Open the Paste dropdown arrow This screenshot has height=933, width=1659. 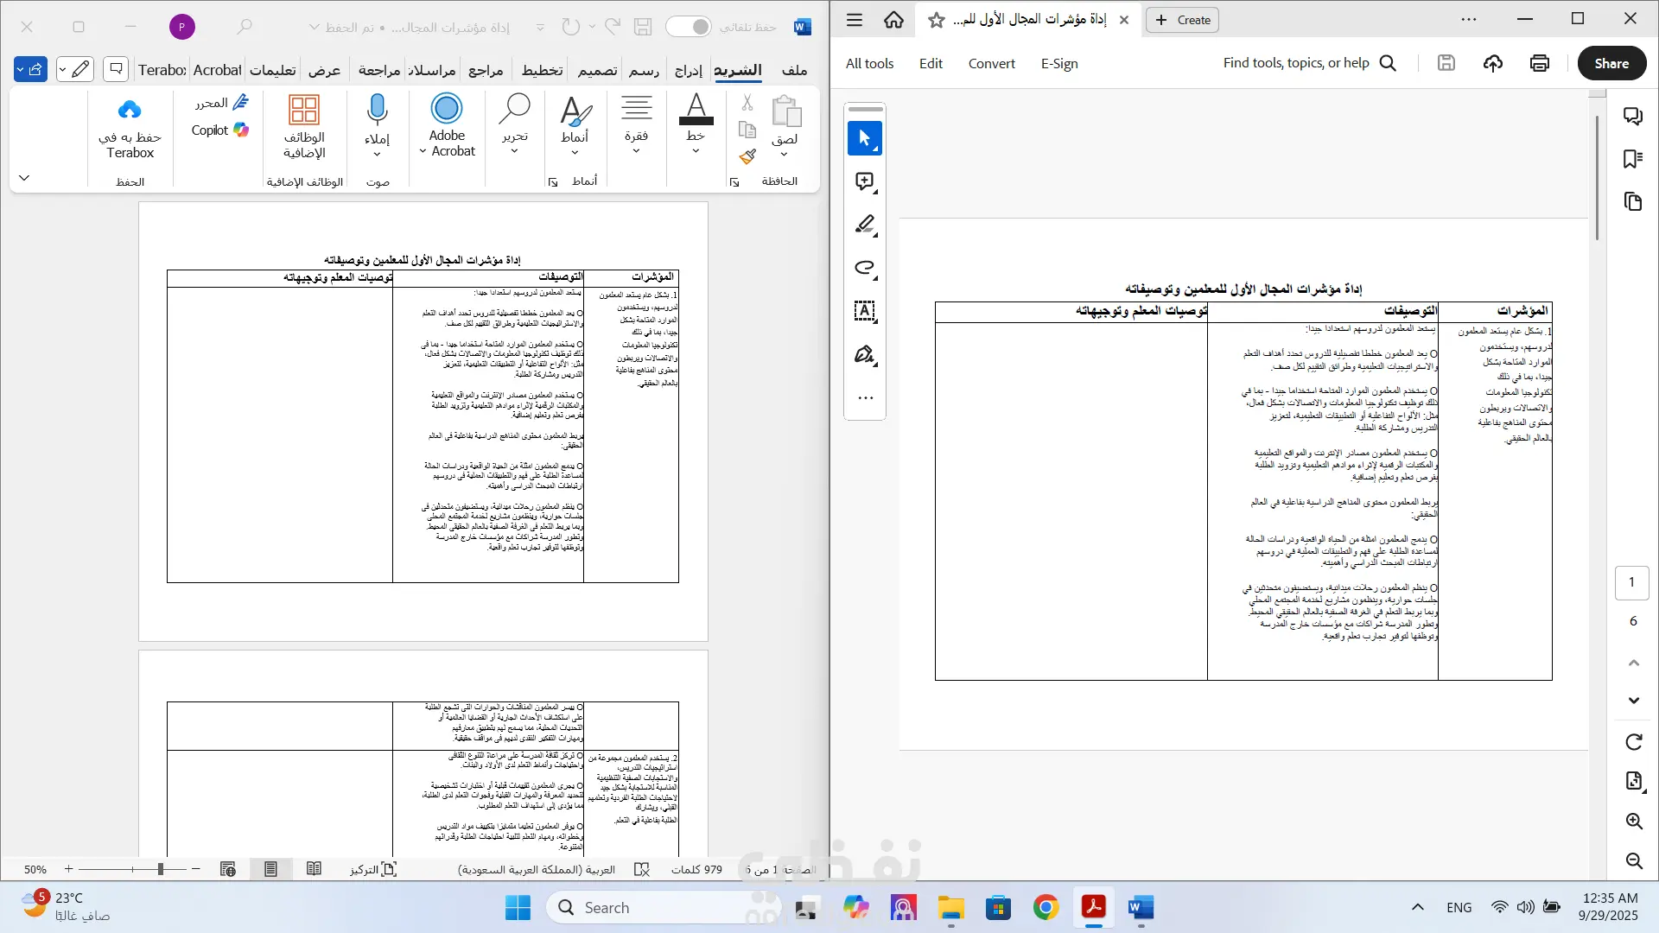[784, 155]
